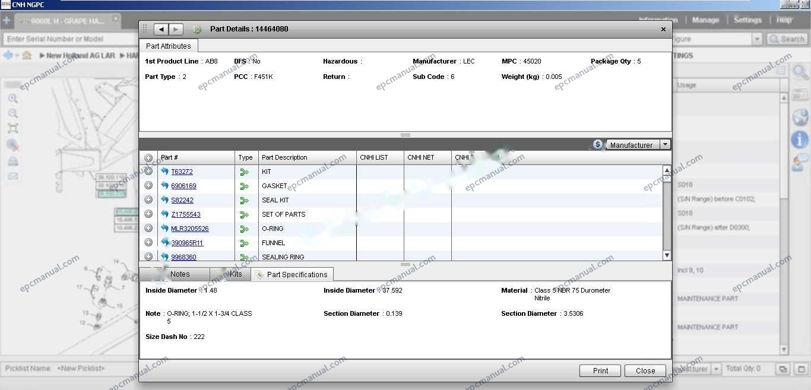Click the green type arrow in the KIT row

click(x=244, y=172)
